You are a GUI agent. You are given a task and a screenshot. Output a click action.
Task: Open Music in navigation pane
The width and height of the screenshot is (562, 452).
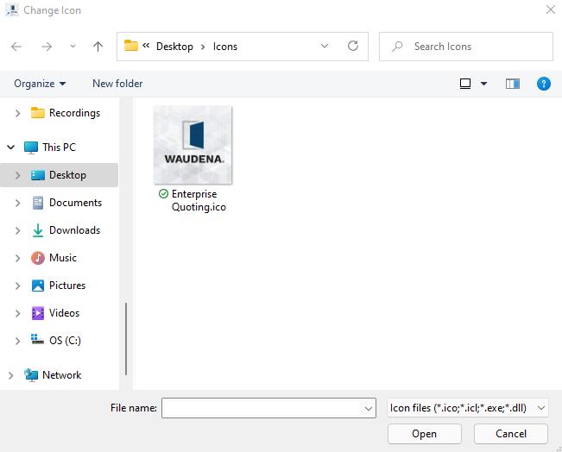pos(63,258)
